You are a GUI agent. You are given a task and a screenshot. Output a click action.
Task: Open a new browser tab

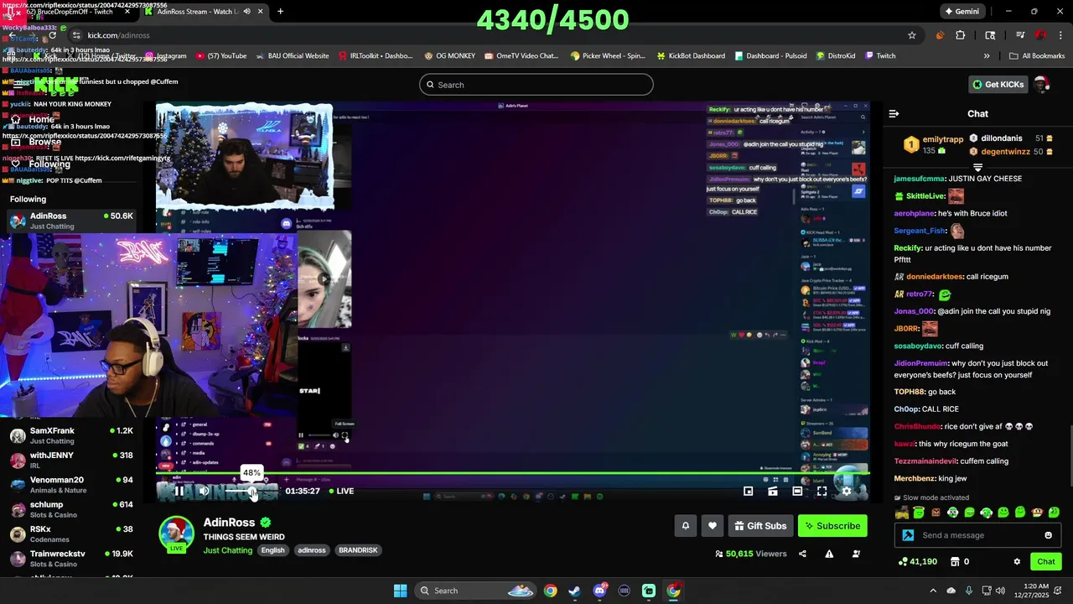point(280,12)
